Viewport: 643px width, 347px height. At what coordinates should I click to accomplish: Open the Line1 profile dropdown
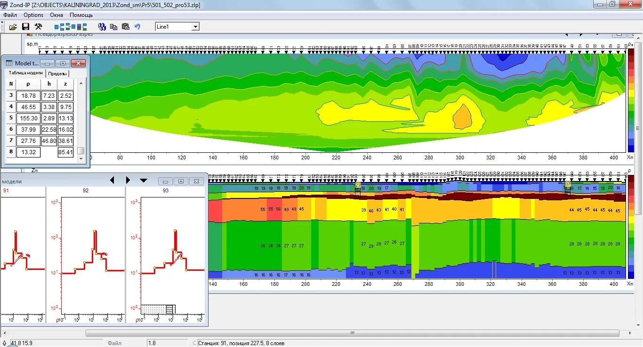pos(196,26)
